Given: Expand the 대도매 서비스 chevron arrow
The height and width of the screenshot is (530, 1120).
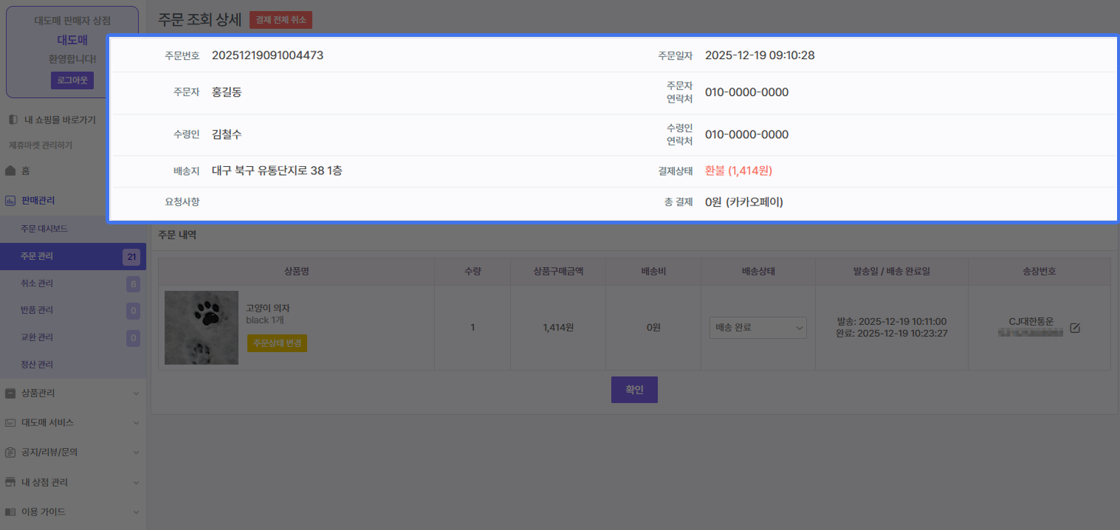Looking at the screenshot, I should pos(136,423).
